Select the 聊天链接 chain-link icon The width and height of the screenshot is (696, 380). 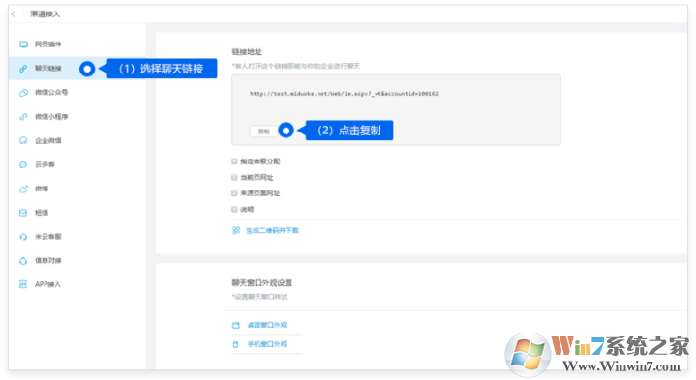[23, 69]
